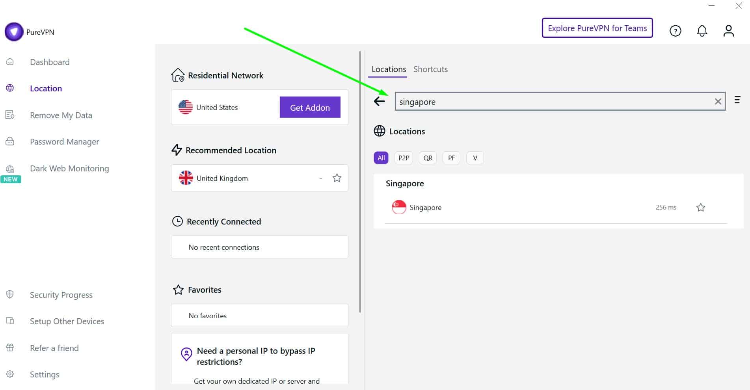Select the PF filter chip

[x=451, y=158]
